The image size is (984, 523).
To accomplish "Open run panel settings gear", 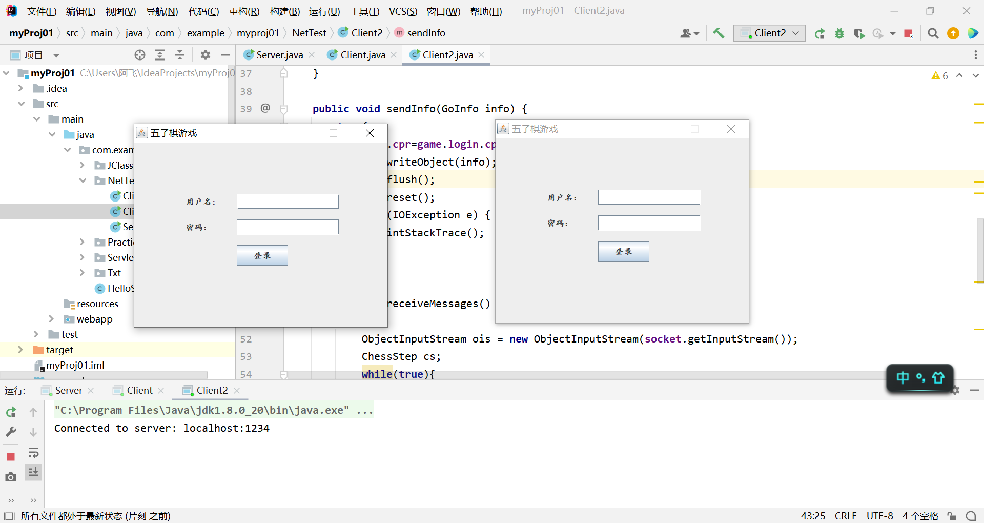I will [x=955, y=391].
